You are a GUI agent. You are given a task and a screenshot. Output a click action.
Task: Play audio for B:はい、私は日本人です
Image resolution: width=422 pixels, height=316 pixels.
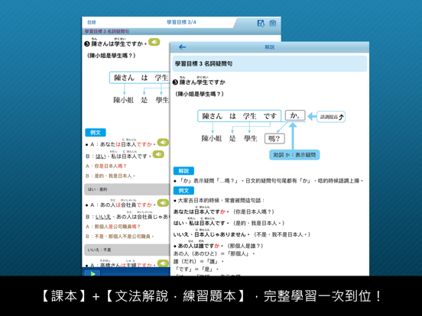[158, 154]
